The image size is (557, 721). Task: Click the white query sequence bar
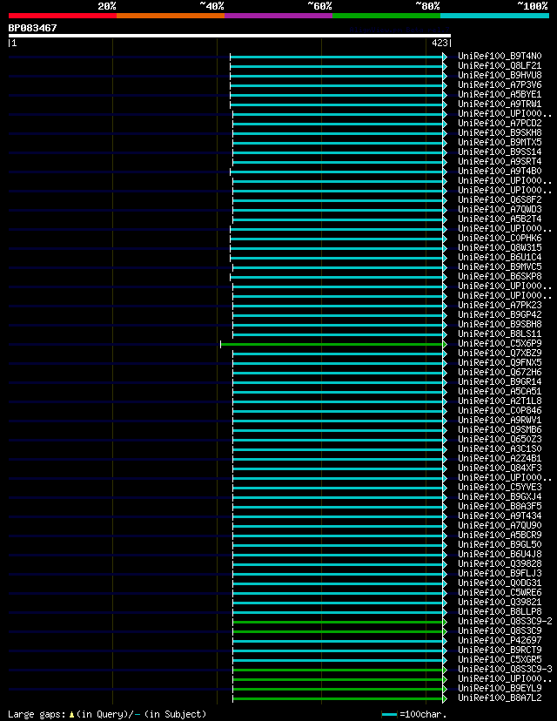[229, 36]
